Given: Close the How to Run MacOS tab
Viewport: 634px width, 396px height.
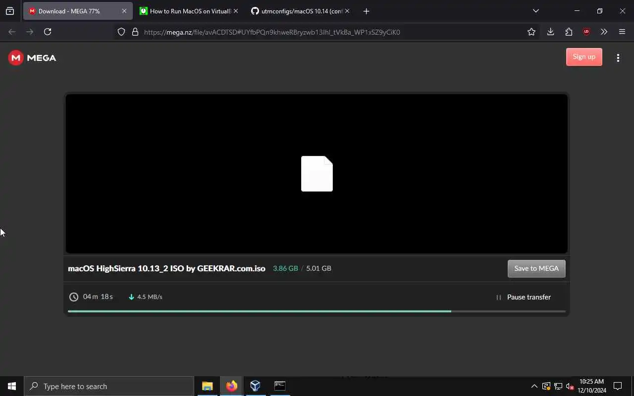Looking at the screenshot, I should point(235,11).
